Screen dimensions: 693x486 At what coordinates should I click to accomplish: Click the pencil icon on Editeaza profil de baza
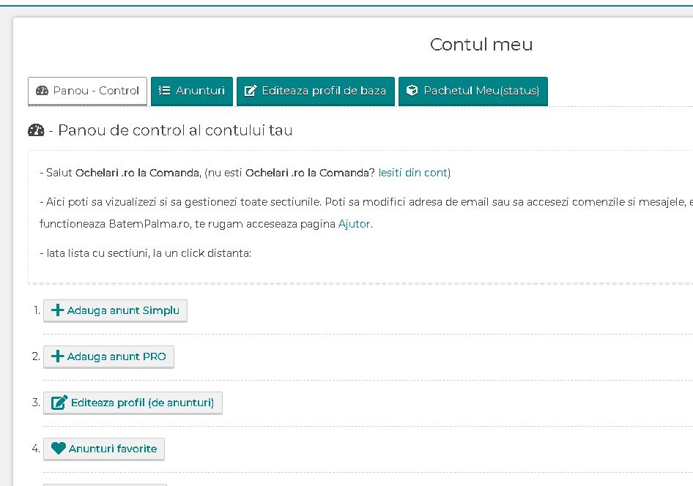tap(251, 91)
